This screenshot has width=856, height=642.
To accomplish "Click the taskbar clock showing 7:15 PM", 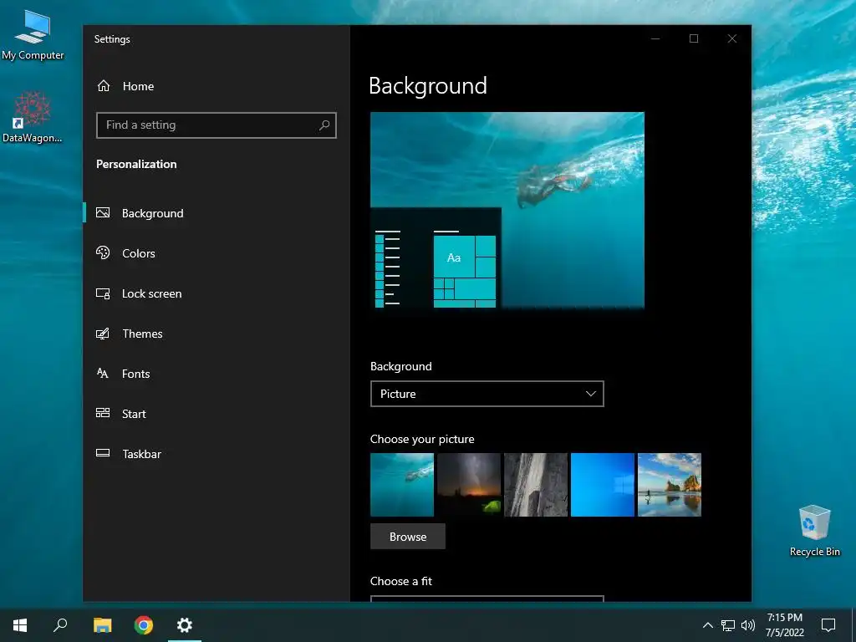I will pos(784,618).
